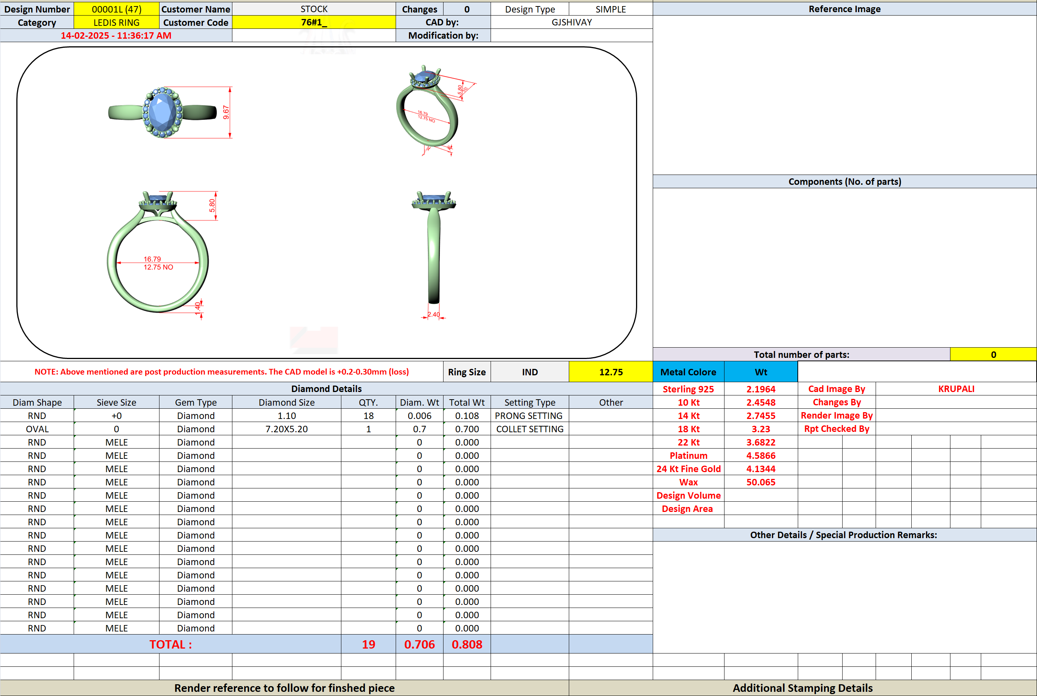
Task: Select the Sieve Size column header
Action: pos(116,402)
